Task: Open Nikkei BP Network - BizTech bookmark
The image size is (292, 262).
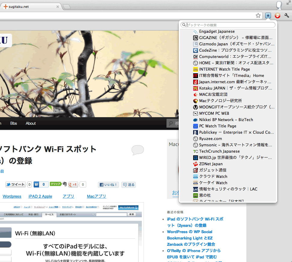Action: pyautogui.click(x=228, y=120)
